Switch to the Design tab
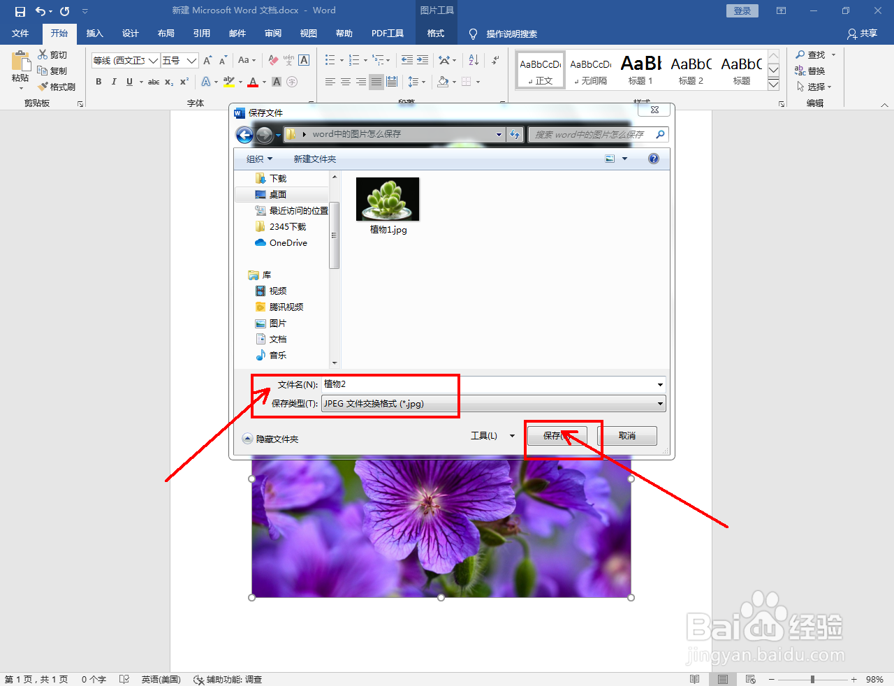This screenshot has width=894, height=686. [x=130, y=34]
